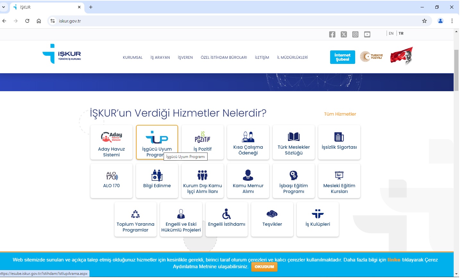Click the İŞKUR logo in header
Screen dimensions: 462x280
62,54
